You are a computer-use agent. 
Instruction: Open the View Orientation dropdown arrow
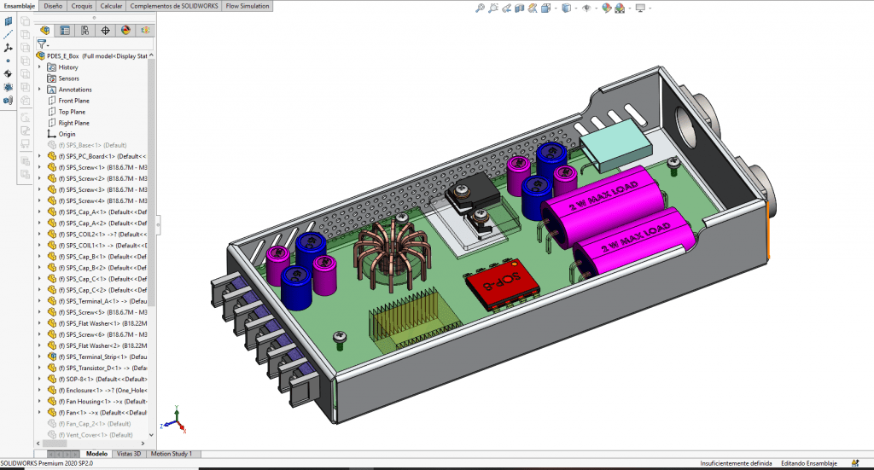(555, 9)
